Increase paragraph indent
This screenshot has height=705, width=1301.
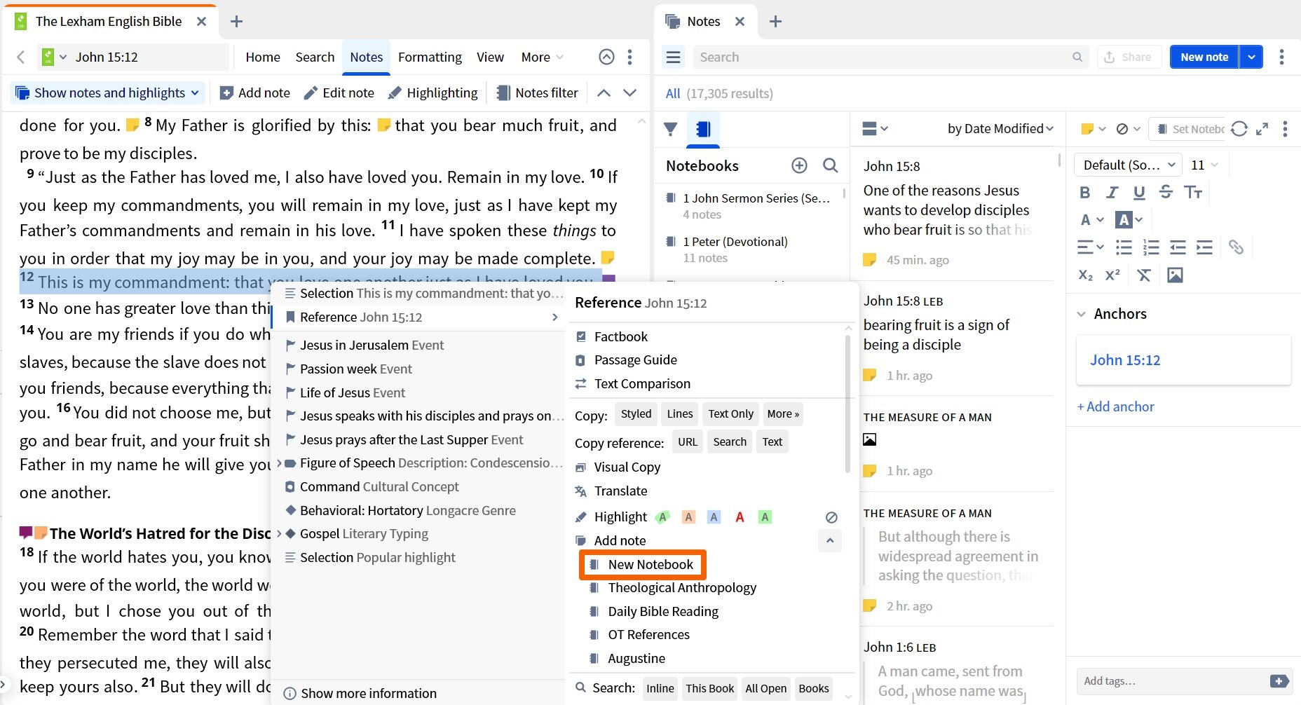point(1204,247)
